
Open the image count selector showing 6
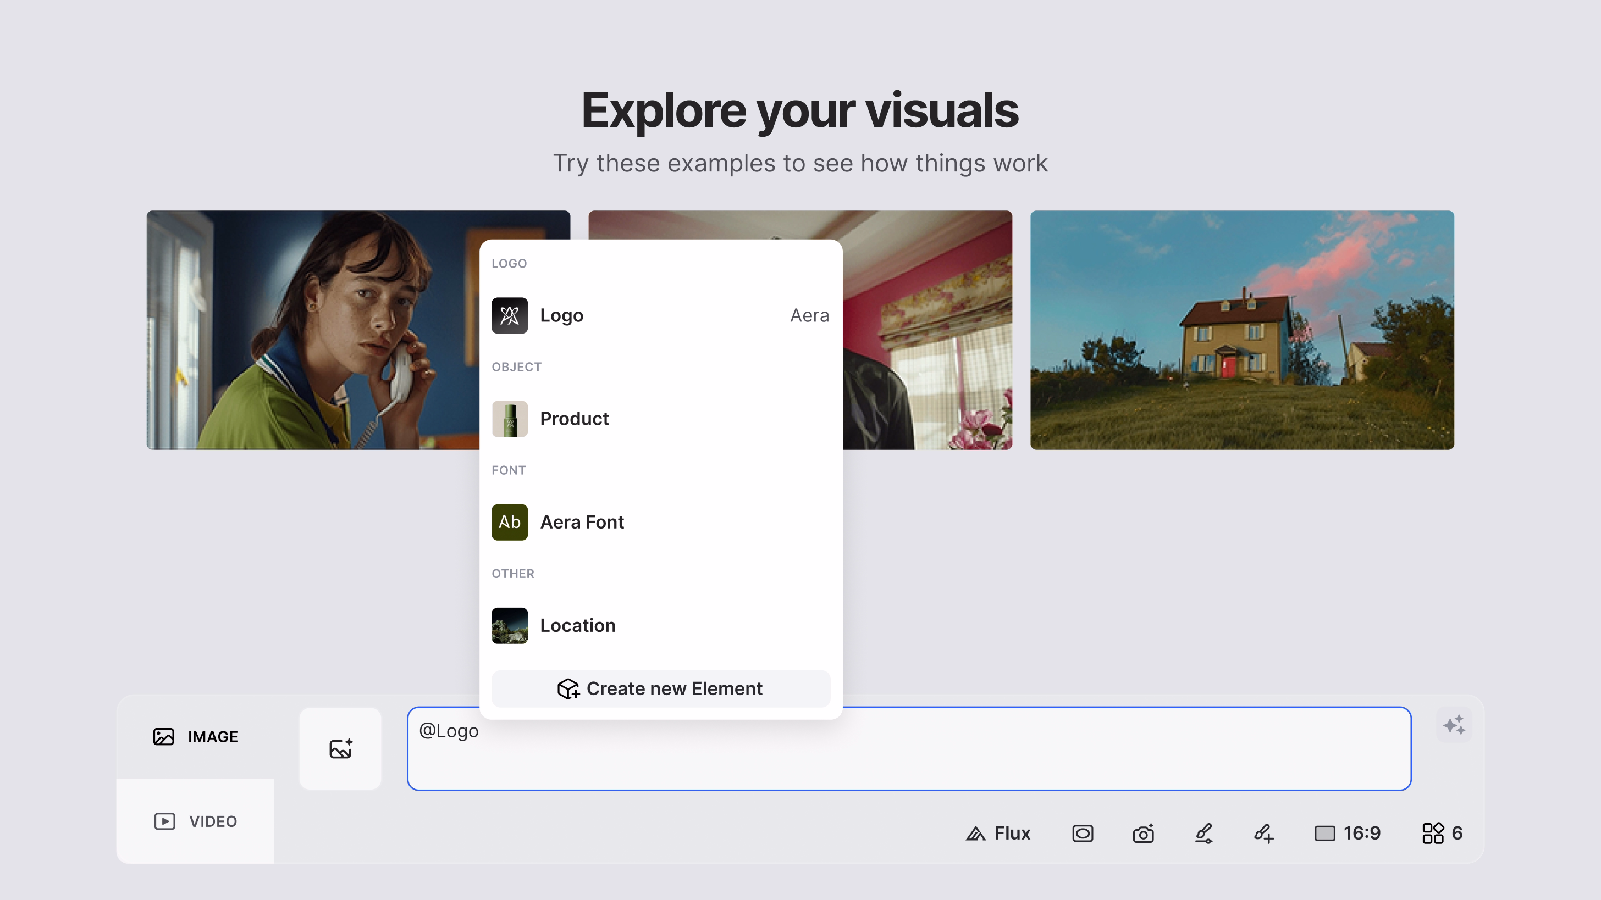click(1442, 833)
